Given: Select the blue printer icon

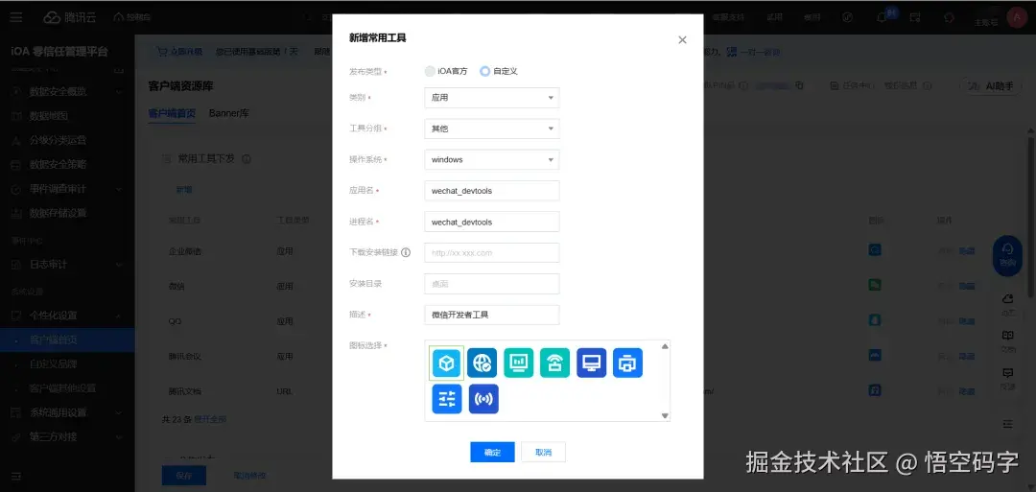Looking at the screenshot, I should point(627,363).
